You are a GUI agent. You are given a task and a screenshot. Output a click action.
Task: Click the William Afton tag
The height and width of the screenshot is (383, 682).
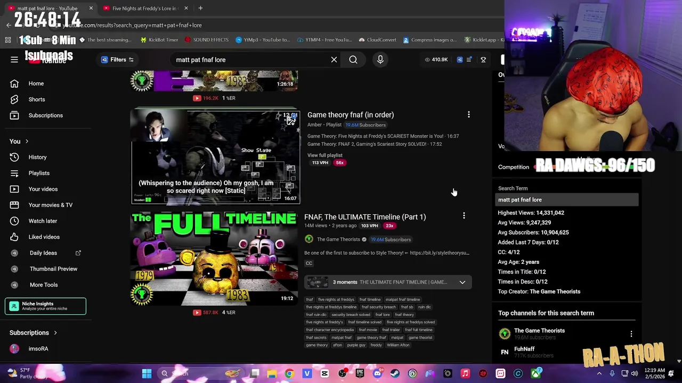(398, 345)
